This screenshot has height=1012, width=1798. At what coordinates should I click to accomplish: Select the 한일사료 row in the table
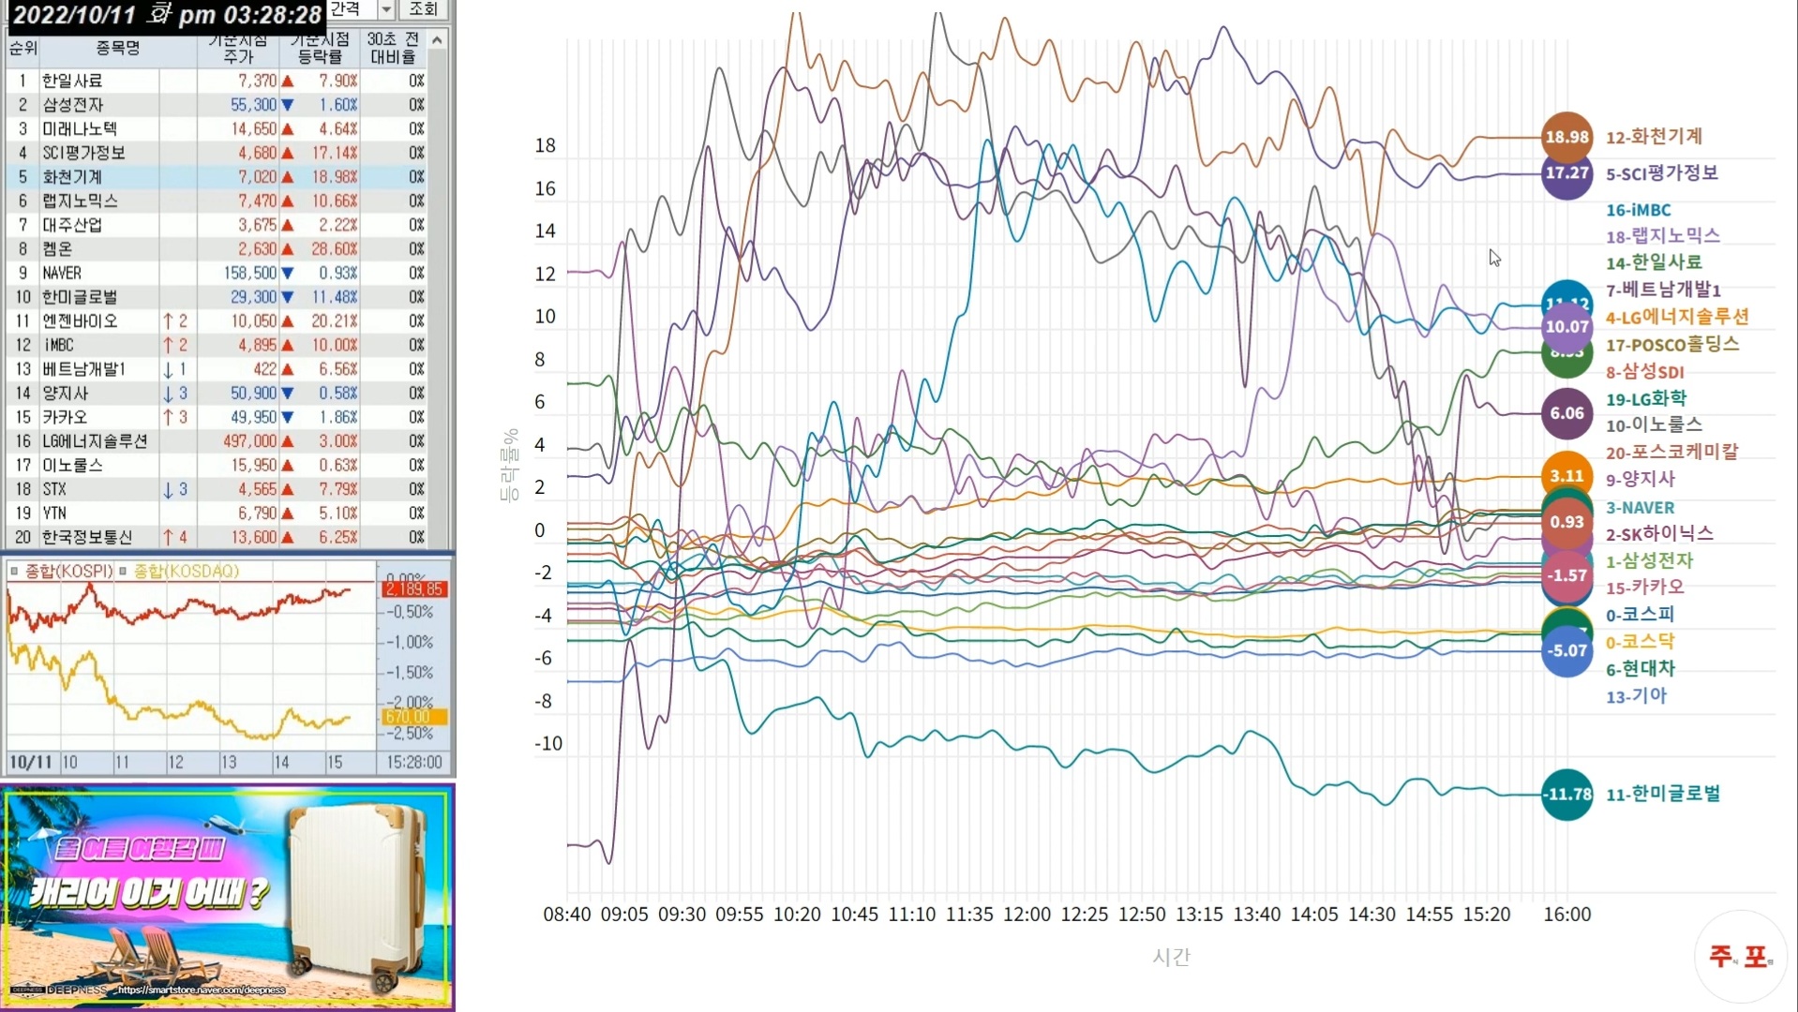[217, 81]
